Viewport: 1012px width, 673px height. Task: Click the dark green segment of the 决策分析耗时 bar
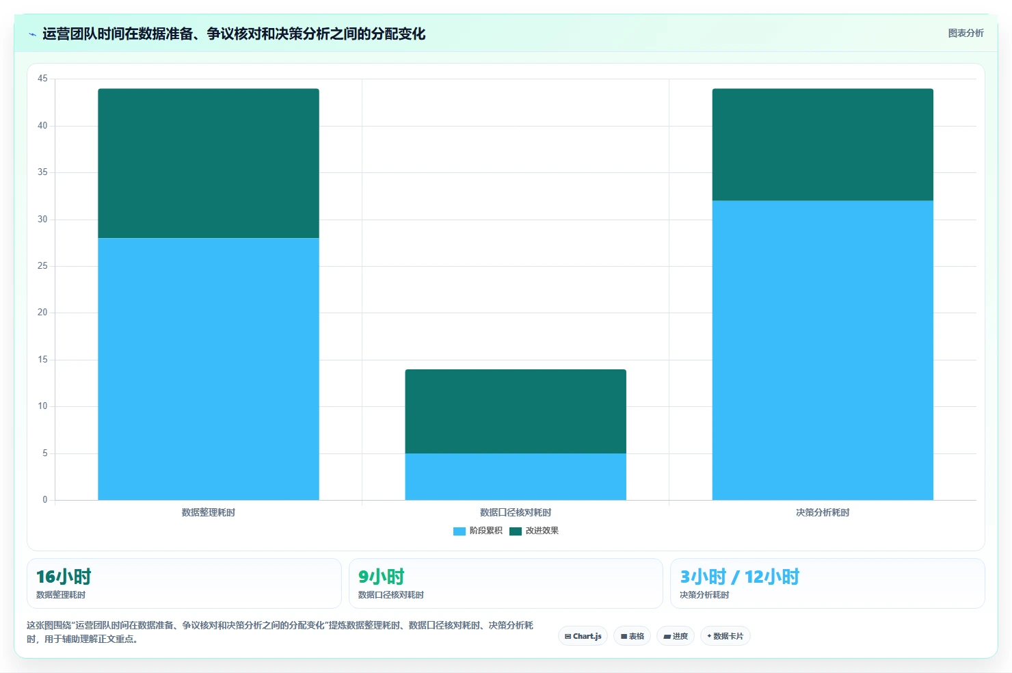click(x=823, y=144)
